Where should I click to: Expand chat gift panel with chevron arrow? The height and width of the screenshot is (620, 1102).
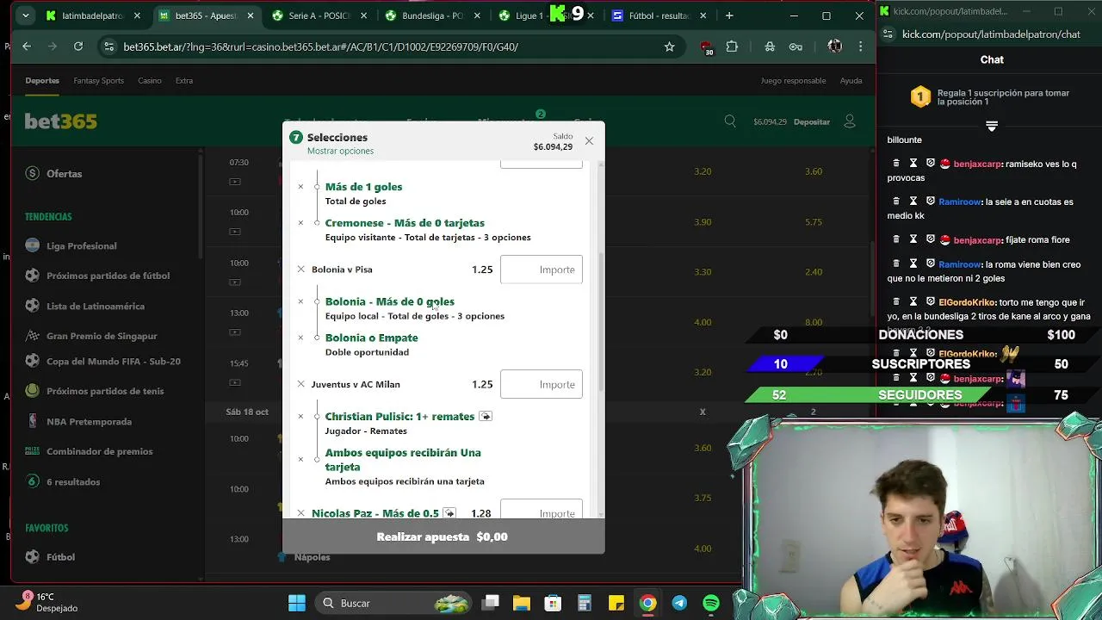[x=992, y=126]
